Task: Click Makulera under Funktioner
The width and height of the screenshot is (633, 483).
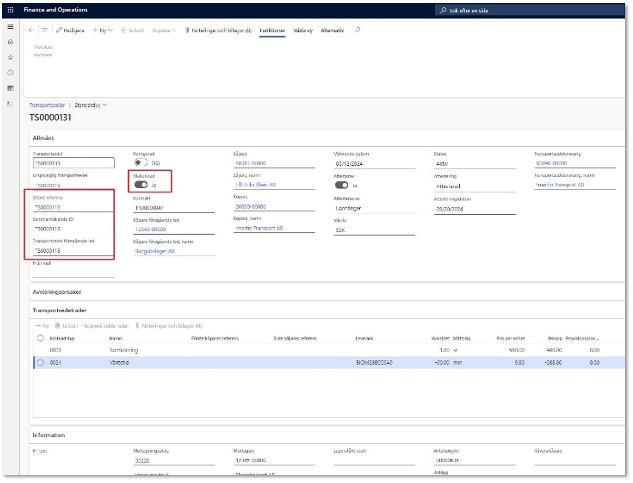Action: coord(43,47)
